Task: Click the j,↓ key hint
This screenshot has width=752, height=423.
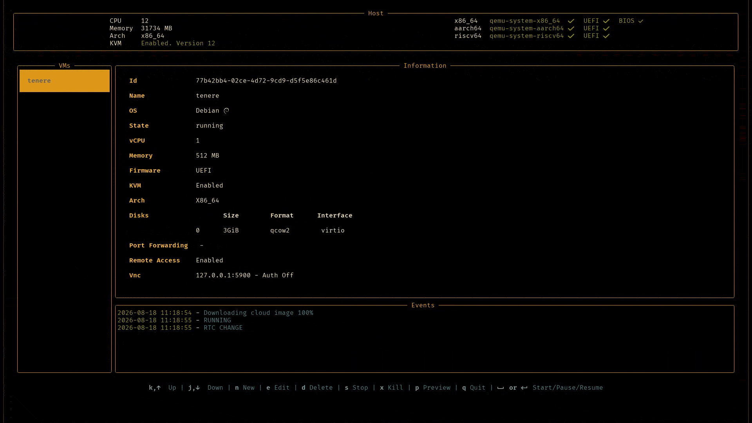Action: (x=194, y=388)
